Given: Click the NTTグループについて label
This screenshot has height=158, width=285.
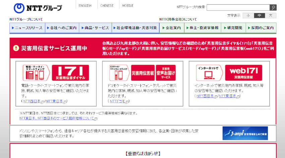Looking at the screenshot, I should (26, 19).
